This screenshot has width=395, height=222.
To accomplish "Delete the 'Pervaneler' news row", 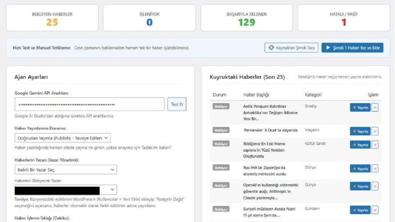I will (375, 131).
